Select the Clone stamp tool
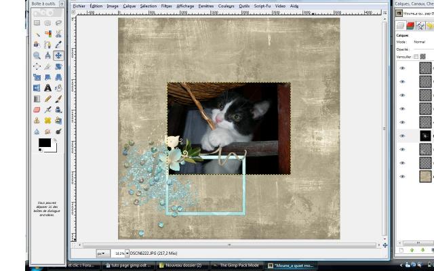 tap(37, 121)
